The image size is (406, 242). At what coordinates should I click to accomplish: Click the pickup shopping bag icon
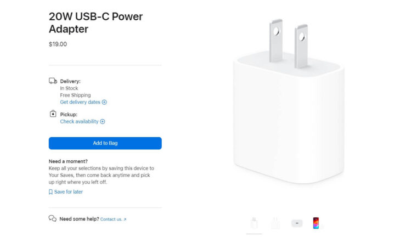point(53,114)
